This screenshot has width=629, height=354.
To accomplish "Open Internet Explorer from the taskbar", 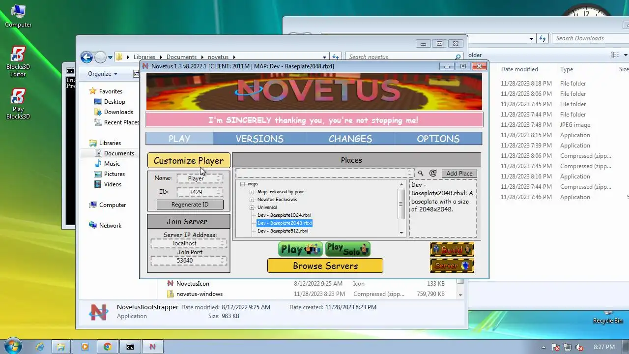I will [x=40, y=347].
